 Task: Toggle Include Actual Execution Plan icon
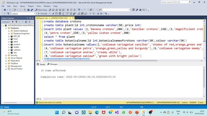tap(68, 14)
